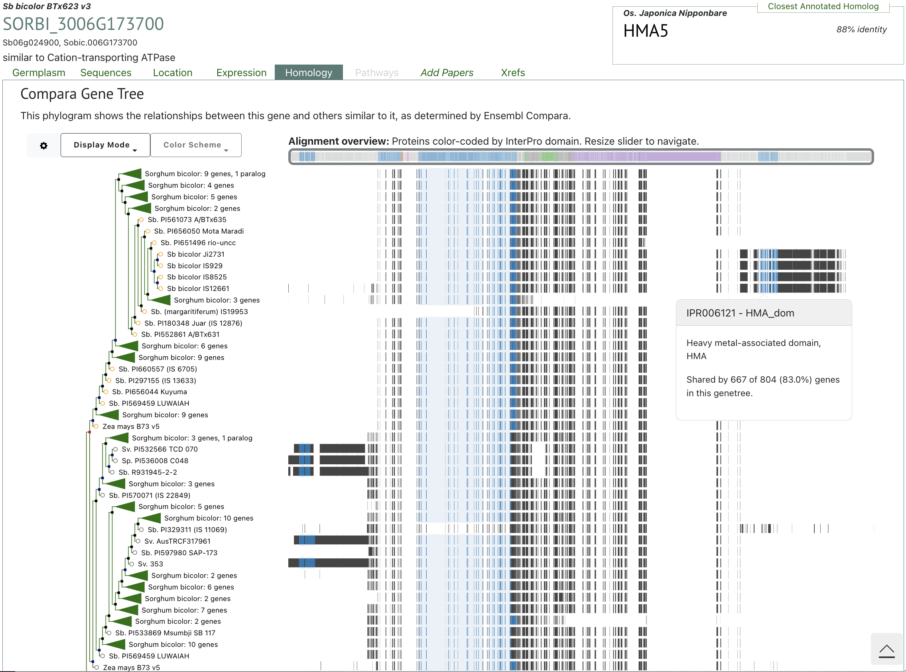Go to the Sequences tab
Viewport: 906px width, 672px height.
(106, 73)
